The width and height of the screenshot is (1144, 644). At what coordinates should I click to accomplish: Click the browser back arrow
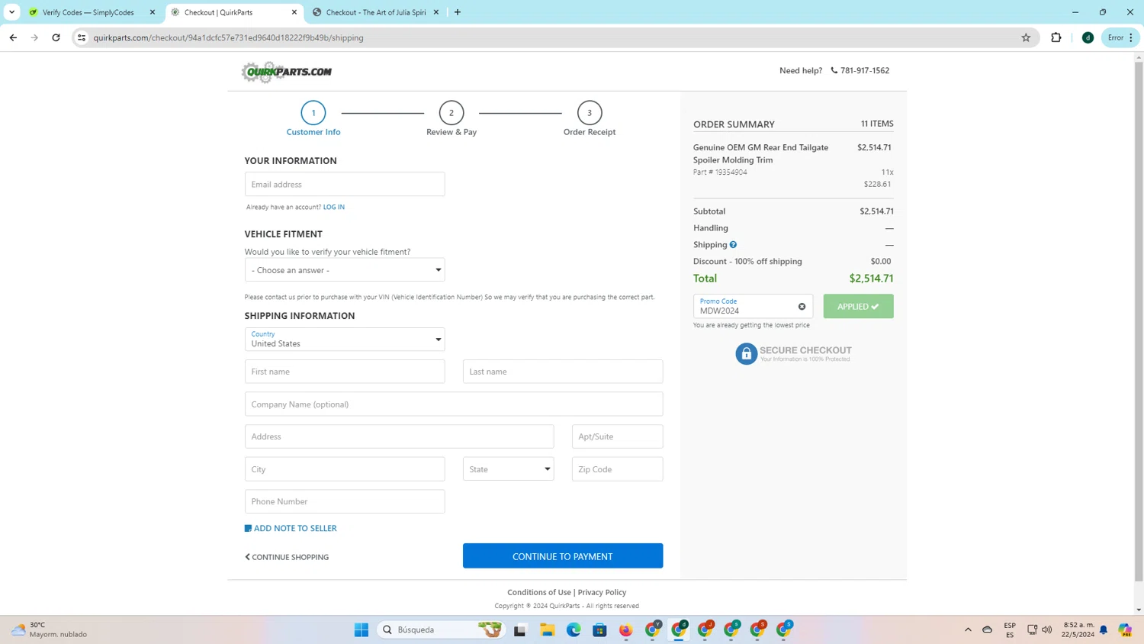(x=13, y=37)
